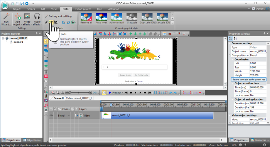Pin the Properties window panel
Viewport: 270px width, 147px height.
(264, 33)
